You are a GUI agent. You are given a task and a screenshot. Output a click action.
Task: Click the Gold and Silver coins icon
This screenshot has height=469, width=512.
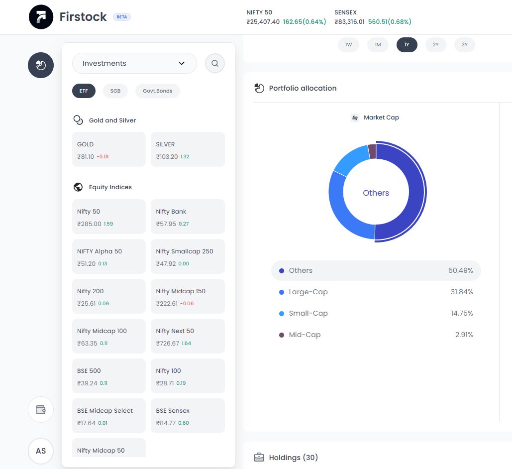[78, 120]
